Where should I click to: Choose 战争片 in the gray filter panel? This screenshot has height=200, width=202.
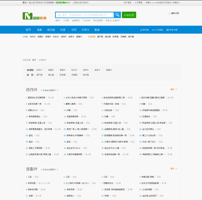(x=97, y=70)
